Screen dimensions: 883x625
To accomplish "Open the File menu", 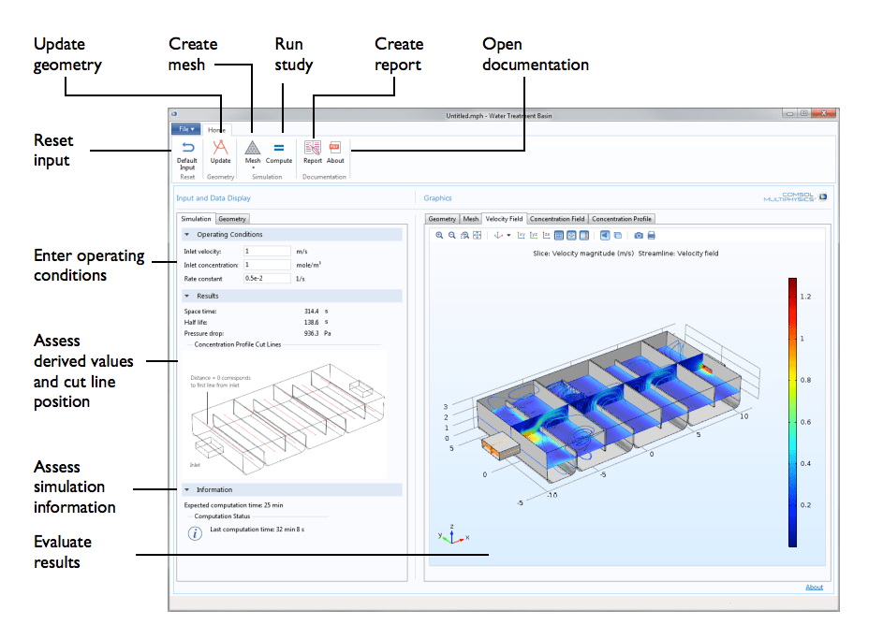I will 185,128.
